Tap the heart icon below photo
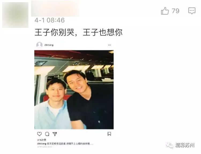201x154 pixels. pos(39,134)
